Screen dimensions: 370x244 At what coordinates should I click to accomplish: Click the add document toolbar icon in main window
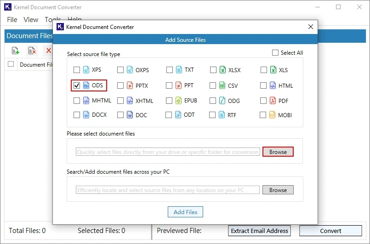coord(15,51)
